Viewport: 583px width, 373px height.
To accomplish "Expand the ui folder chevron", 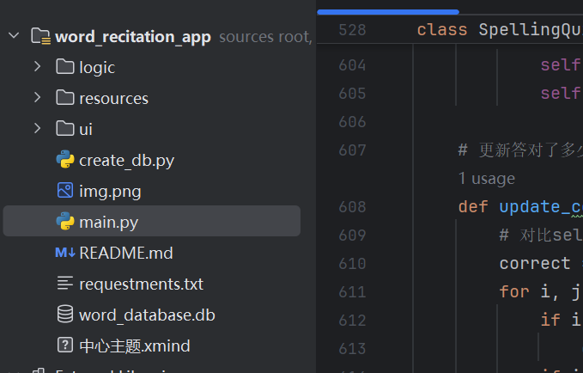I will [37, 129].
